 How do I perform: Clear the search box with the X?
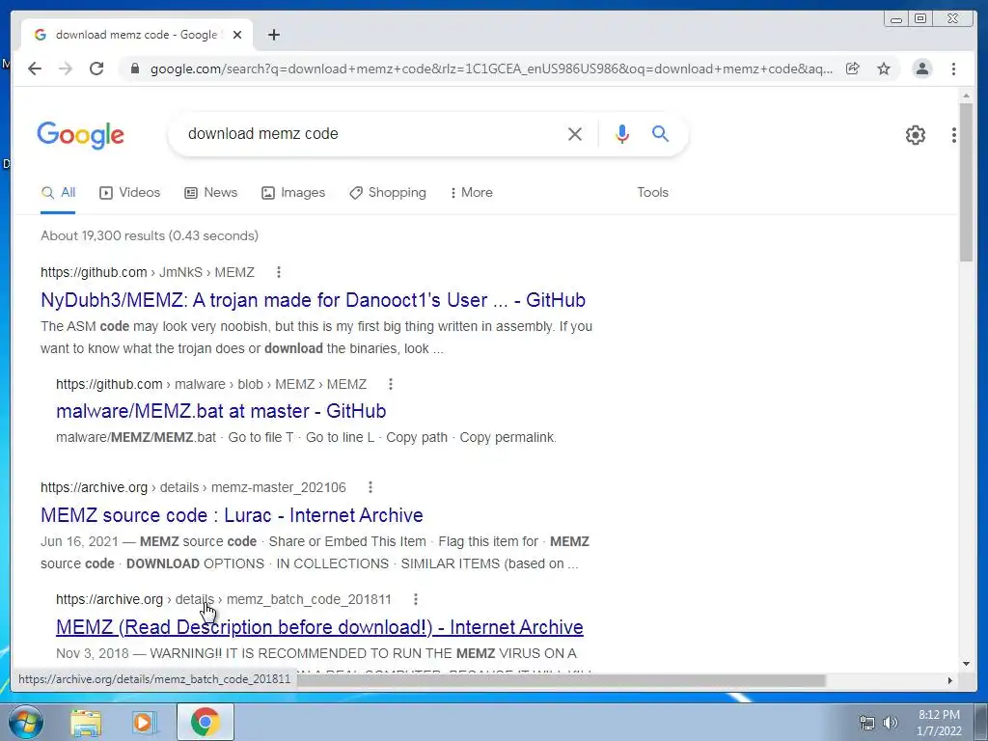(x=575, y=133)
